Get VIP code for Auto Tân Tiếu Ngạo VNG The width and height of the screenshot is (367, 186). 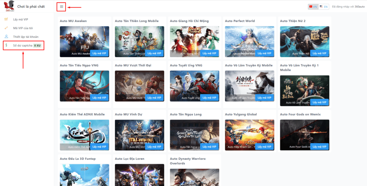tap(99, 98)
